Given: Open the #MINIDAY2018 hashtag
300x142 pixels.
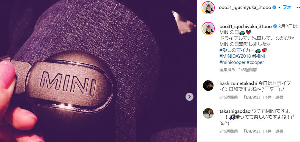Looking at the screenshot, I should click(235, 57).
